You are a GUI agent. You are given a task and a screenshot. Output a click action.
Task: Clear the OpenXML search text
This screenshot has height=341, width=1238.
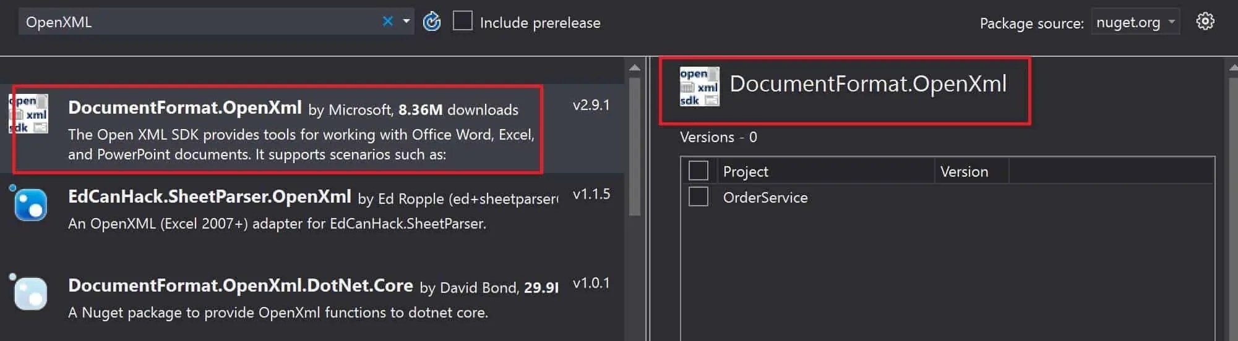[388, 22]
